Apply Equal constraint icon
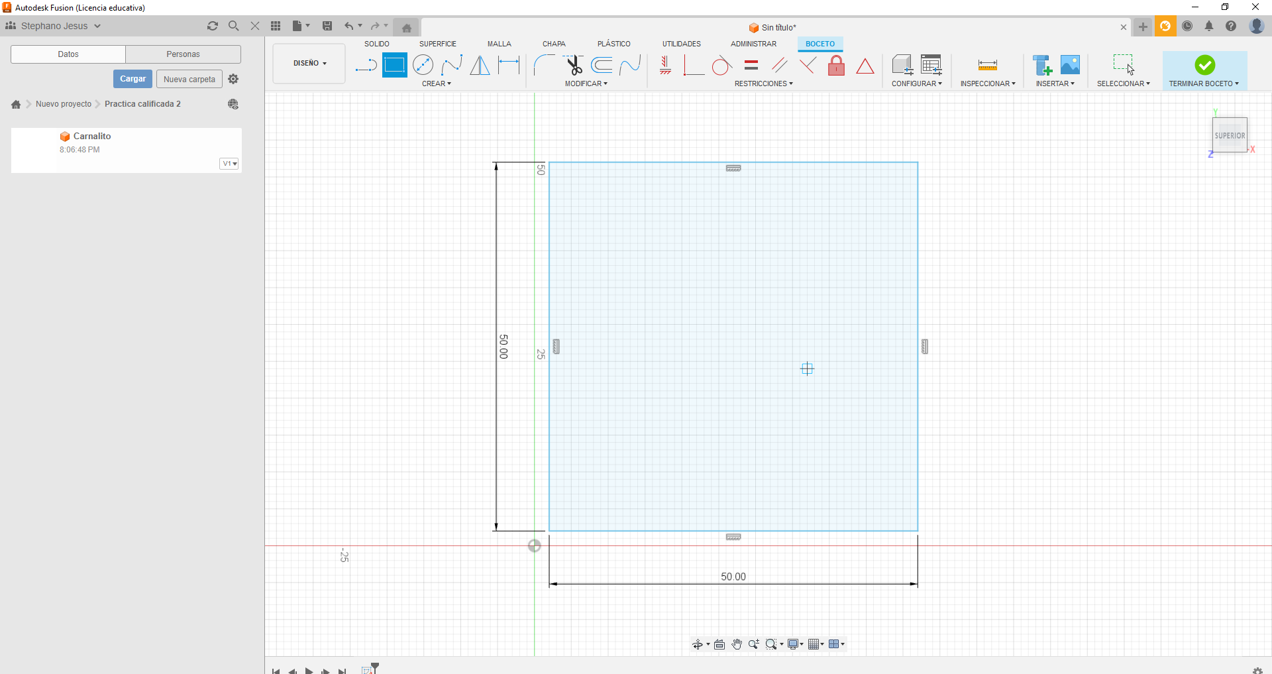The height and width of the screenshot is (674, 1272). [751, 65]
